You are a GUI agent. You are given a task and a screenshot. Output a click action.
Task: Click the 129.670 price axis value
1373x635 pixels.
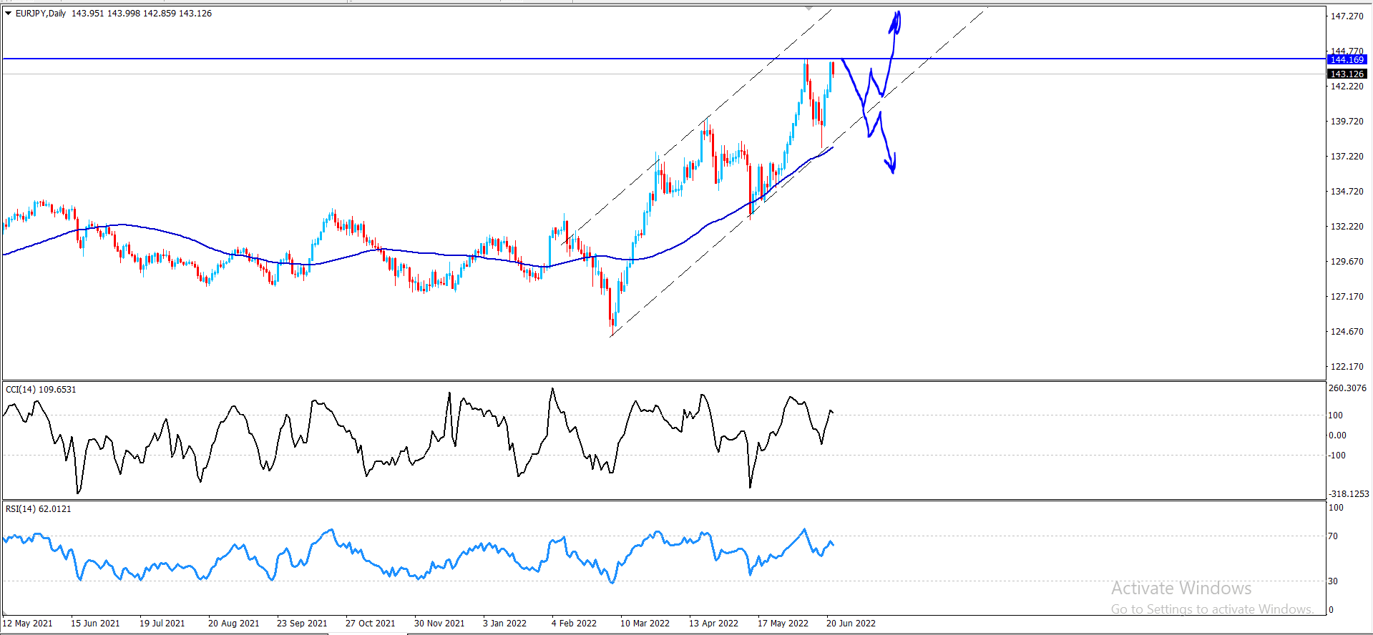(1347, 261)
